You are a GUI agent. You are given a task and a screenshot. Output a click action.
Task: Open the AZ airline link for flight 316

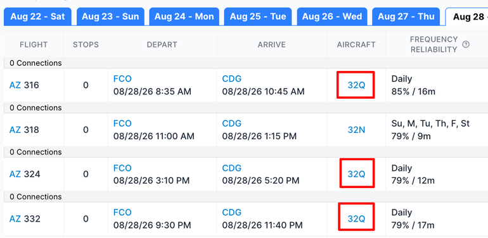tap(15, 85)
